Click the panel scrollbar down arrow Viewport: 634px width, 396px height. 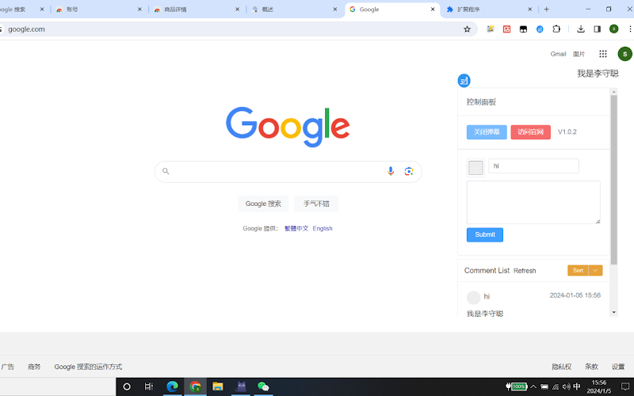[x=613, y=312]
